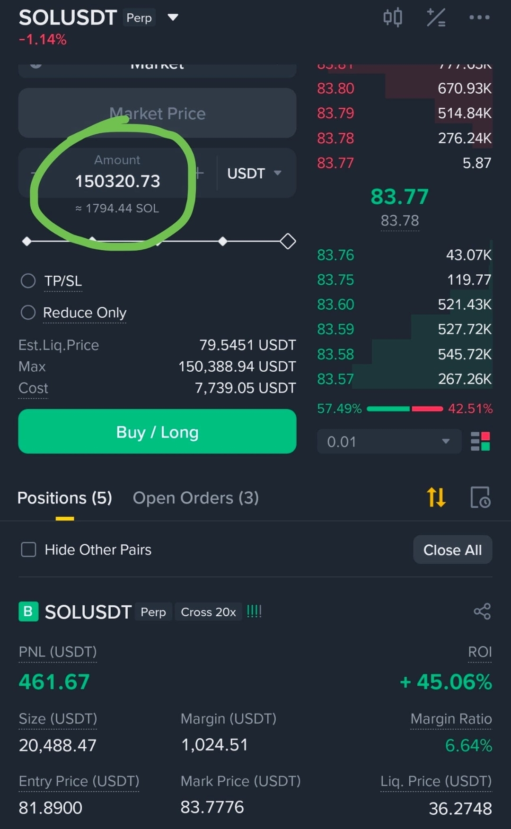Viewport: 511px width, 829px height.
Task: Open the 0.01 price grouping dropdown
Action: (x=389, y=441)
